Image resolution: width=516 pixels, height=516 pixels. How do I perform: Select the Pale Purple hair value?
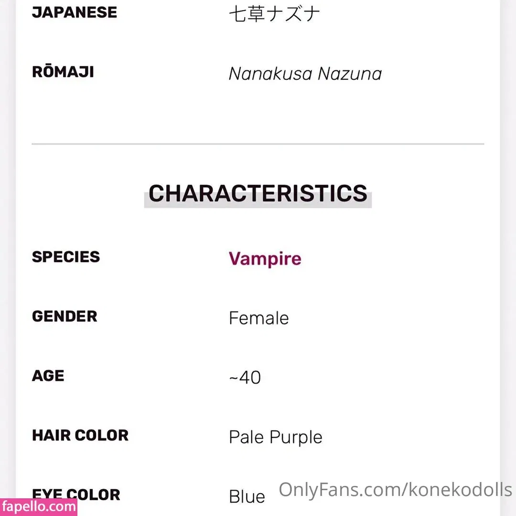coord(275,437)
